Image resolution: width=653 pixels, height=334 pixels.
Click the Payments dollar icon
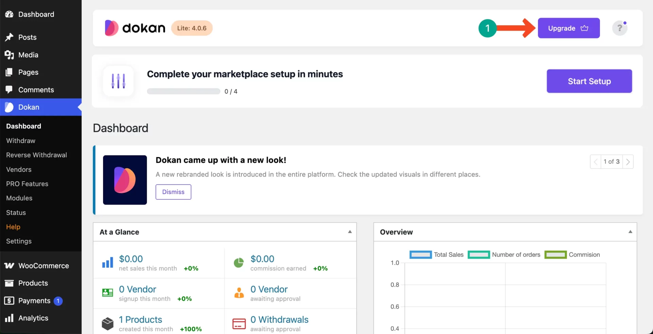coord(9,301)
